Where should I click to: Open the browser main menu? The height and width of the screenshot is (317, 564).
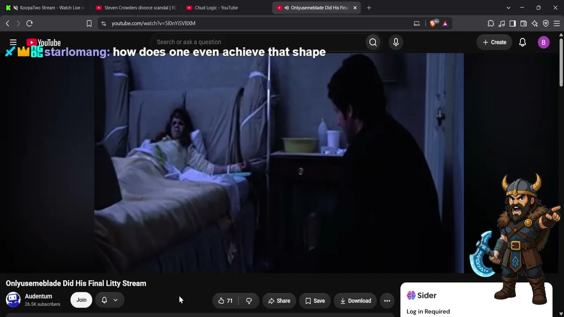[x=557, y=23]
